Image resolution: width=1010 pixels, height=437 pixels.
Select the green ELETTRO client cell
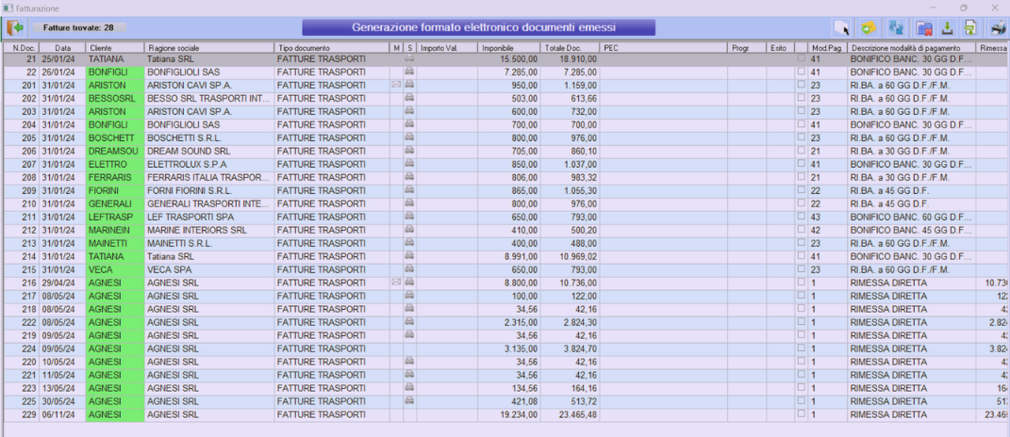coord(114,164)
